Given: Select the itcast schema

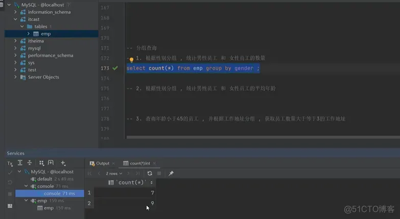Looking at the screenshot, I should [34, 19].
